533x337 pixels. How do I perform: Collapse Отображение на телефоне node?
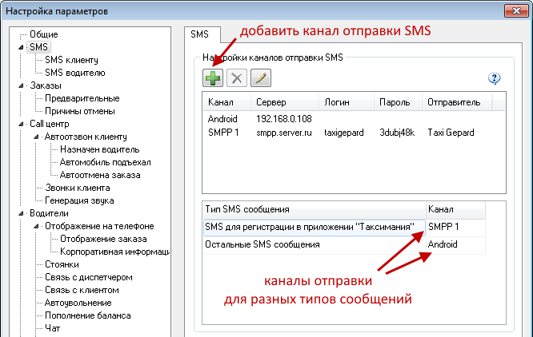click(36, 226)
